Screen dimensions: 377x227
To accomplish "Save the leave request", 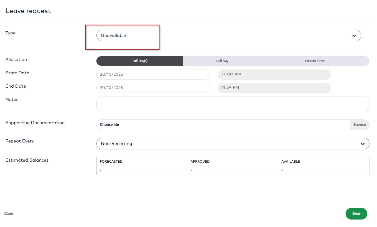I will coord(356,214).
